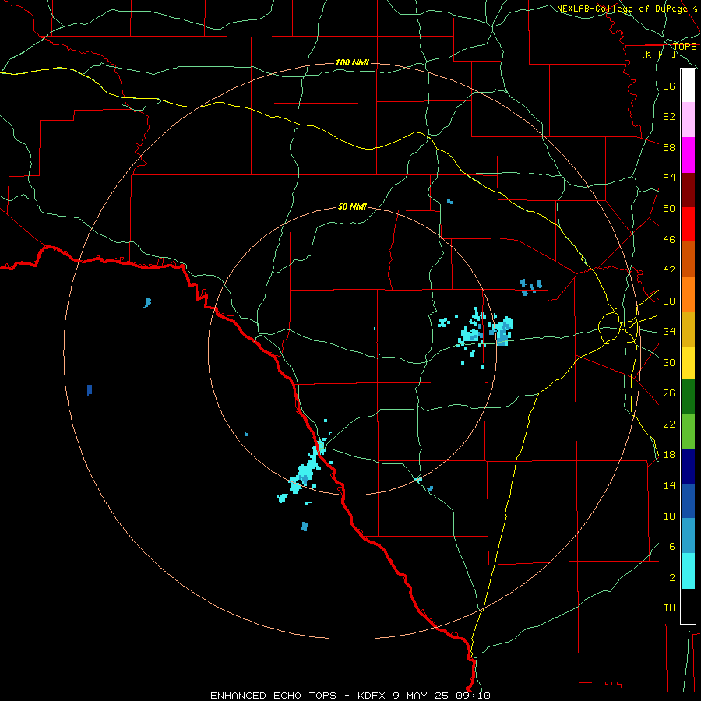Click the navy 22 kft legend swatch
Viewport: 701px width, 701px height.
(688, 467)
